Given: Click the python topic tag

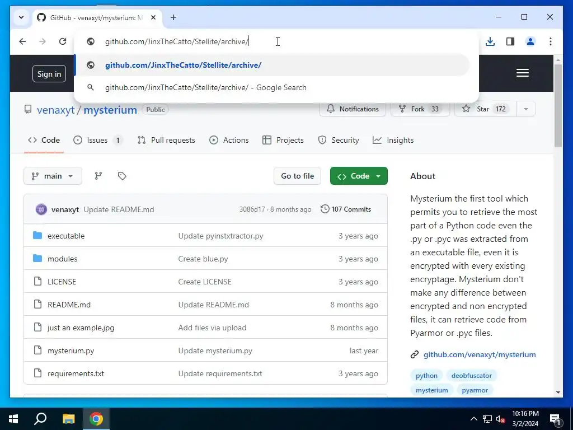Looking at the screenshot, I should pyautogui.click(x=426, y=376).
